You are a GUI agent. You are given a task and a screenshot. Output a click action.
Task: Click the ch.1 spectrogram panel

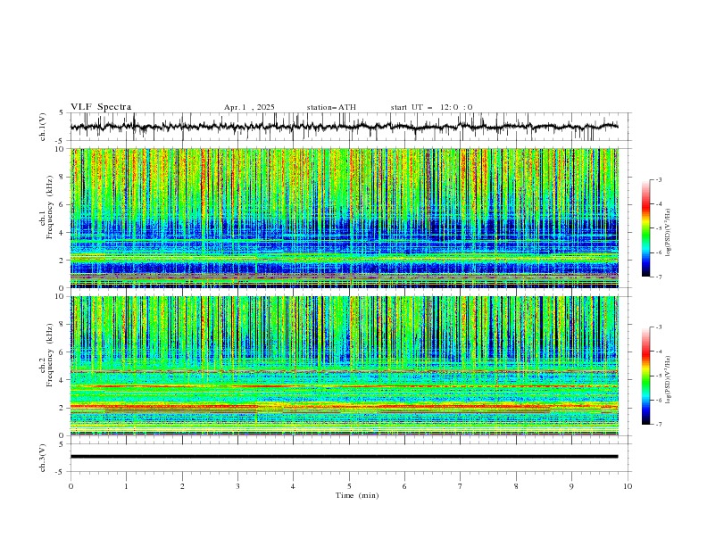click(x=345, y=218)
